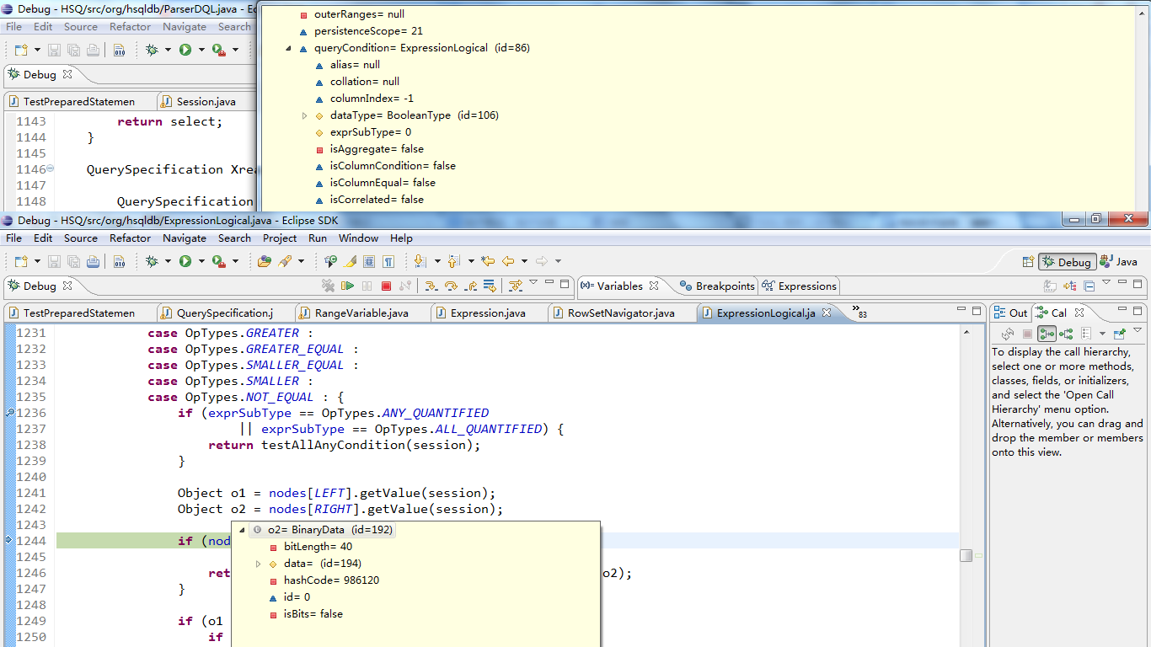
Task: Toggle Mark Occurrences highlighter icon
Action: pos(350,261)
